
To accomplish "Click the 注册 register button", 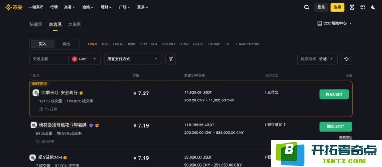I will (x=337, y=7).
